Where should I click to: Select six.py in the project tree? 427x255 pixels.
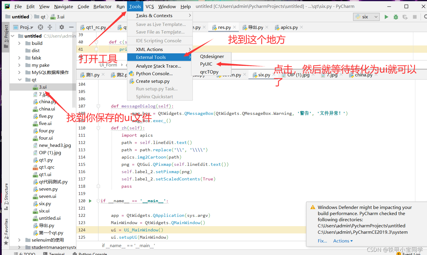click(x=45, y=204)
